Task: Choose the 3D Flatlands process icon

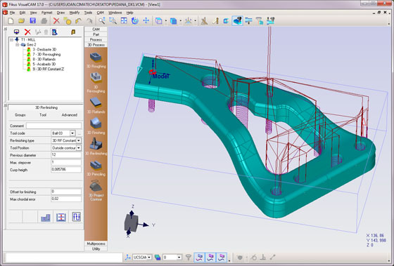Action: pos(96,102)
